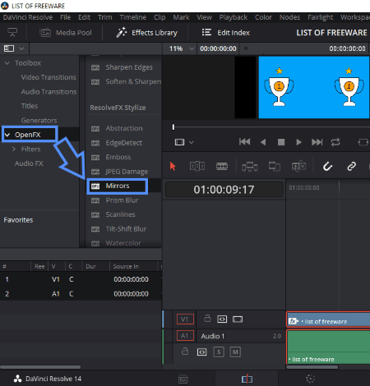The height and width of the screenshot is (386, 370).
Task: Toggle loop playback
Action: click(335, 142)
